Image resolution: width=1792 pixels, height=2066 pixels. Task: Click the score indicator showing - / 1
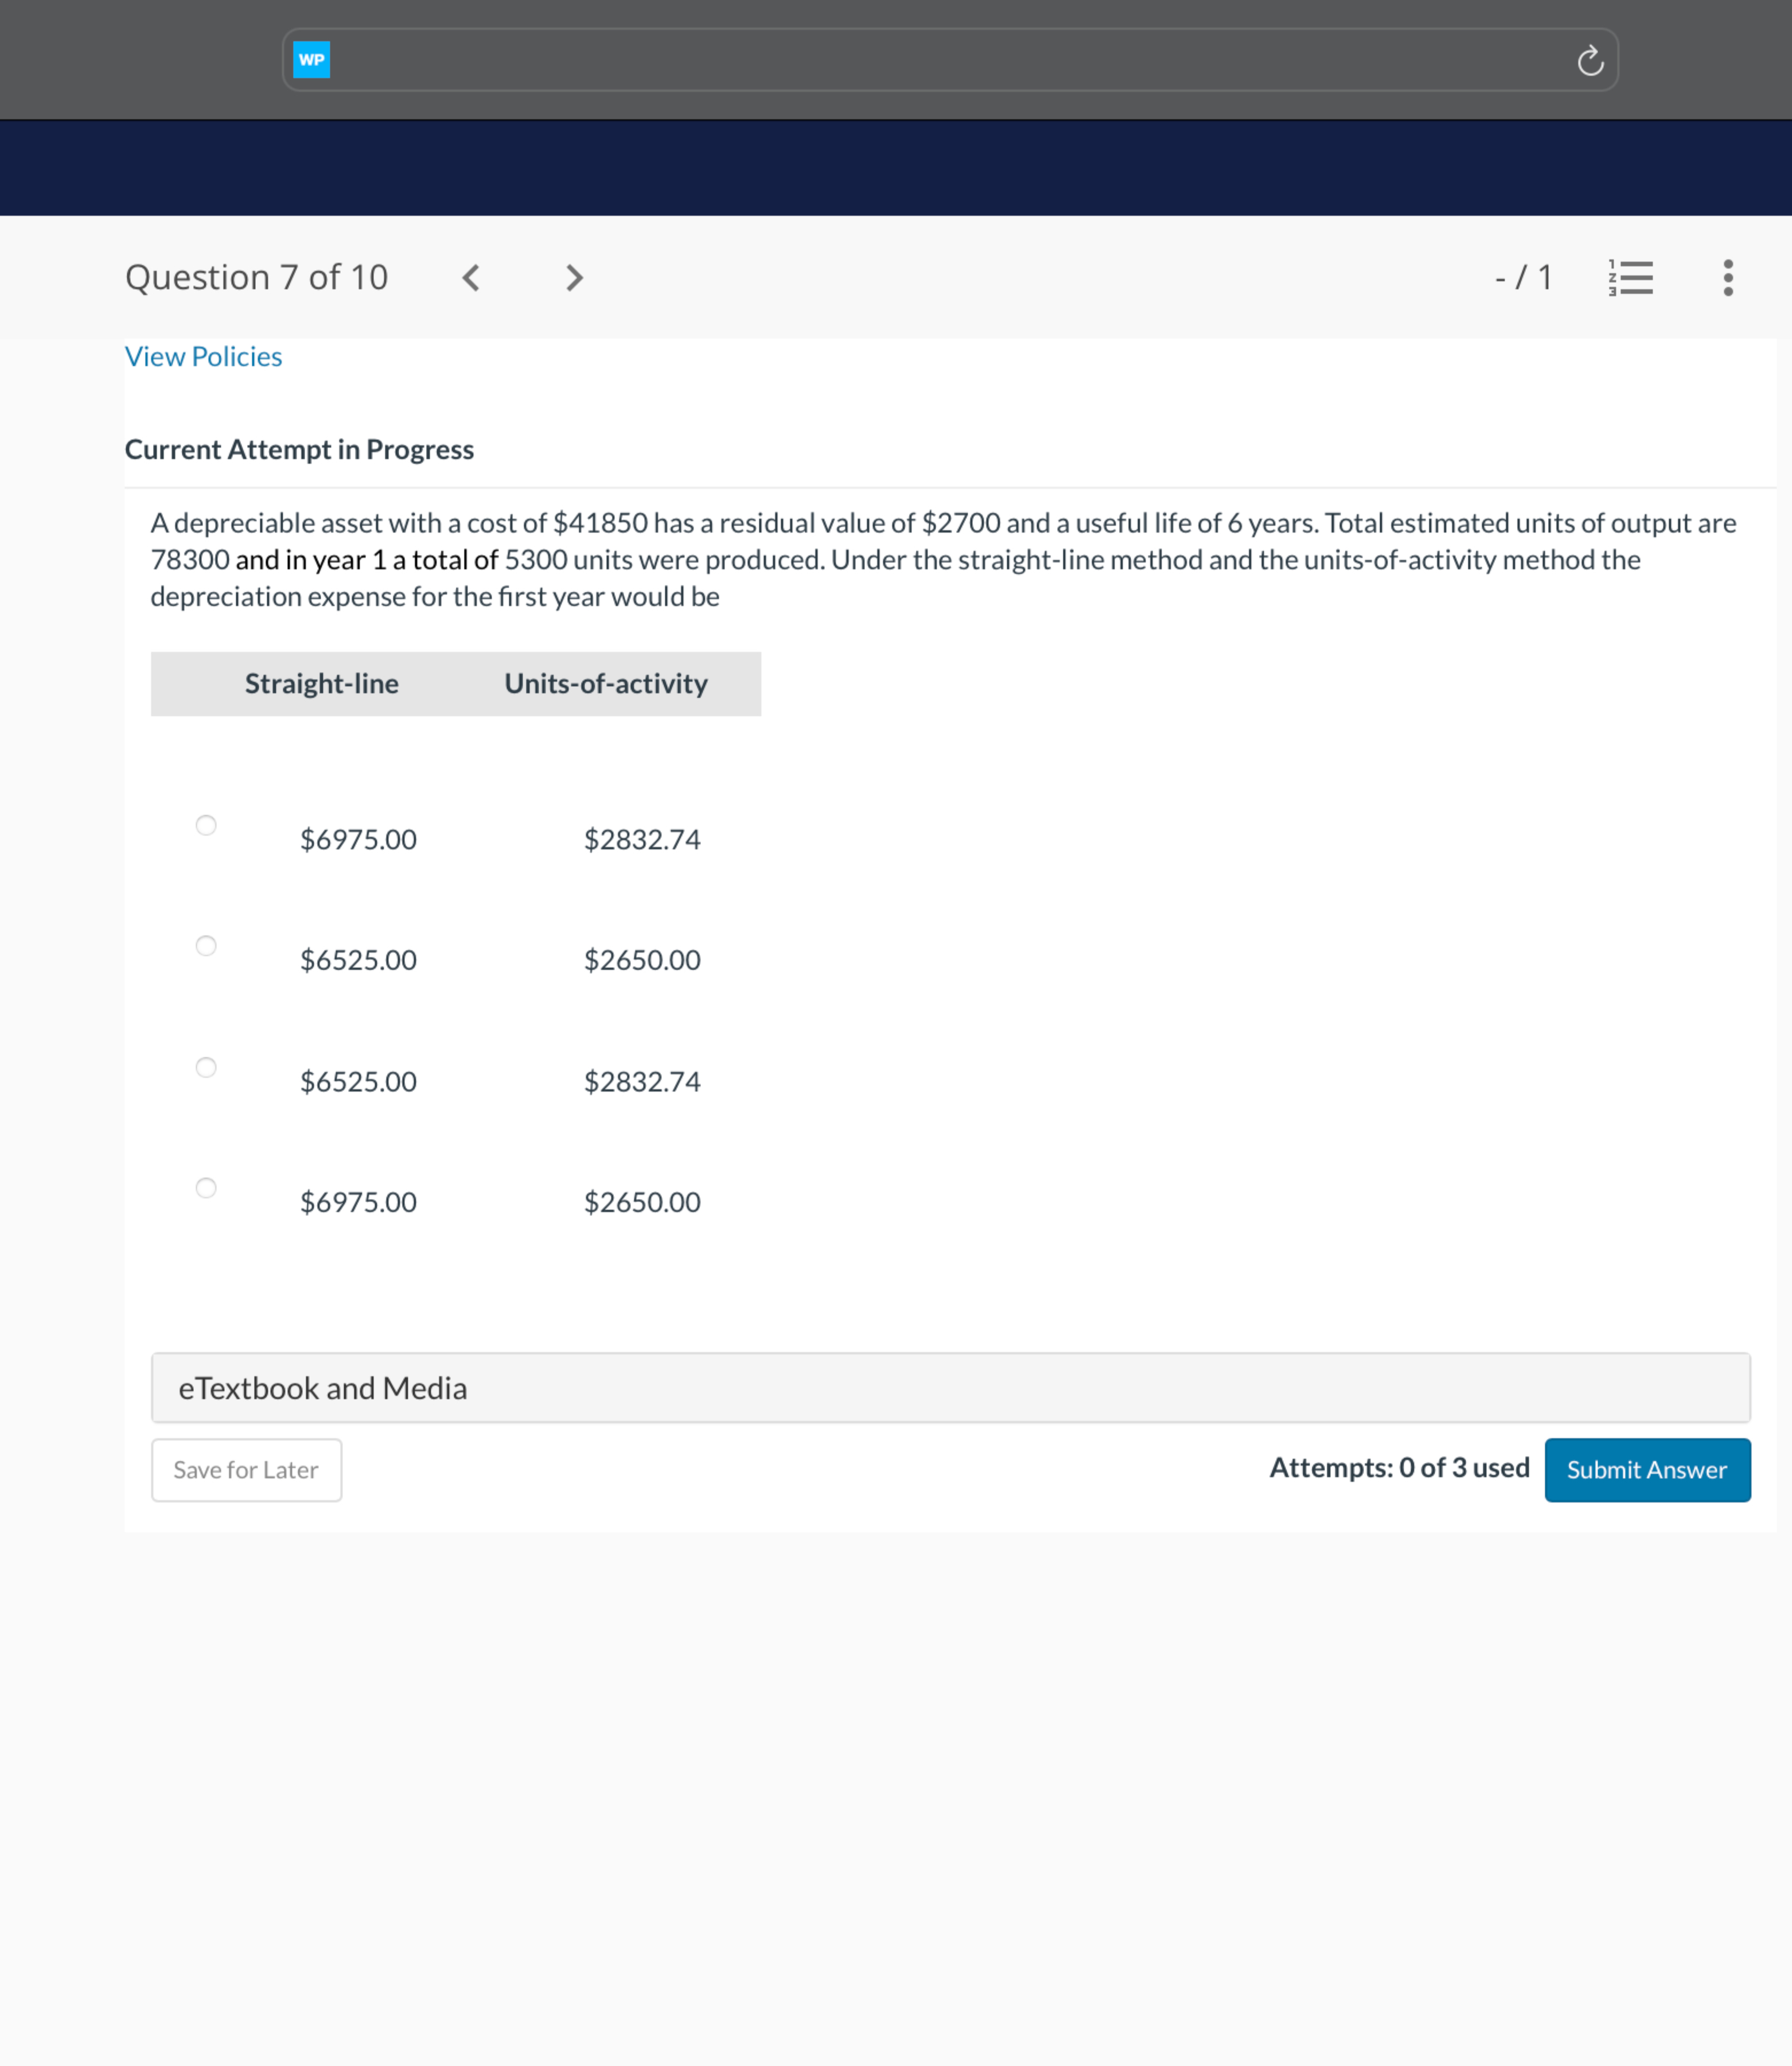coord(1523,277)
